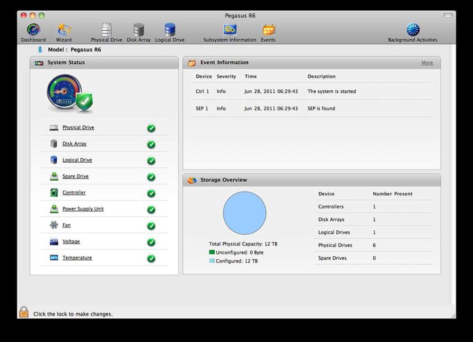This screenshot has height=342, width=473.
Task: Open the Fan status link
Action: coord(66,225)
